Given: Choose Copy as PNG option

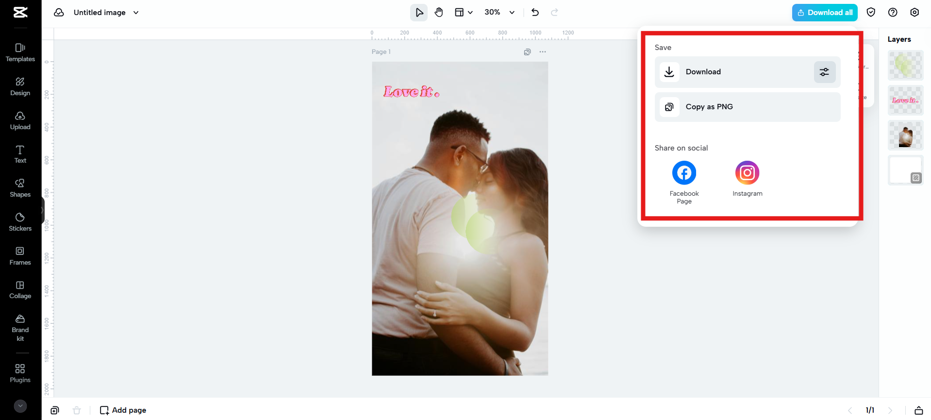Looking at the screenshot, I should 748,107.
